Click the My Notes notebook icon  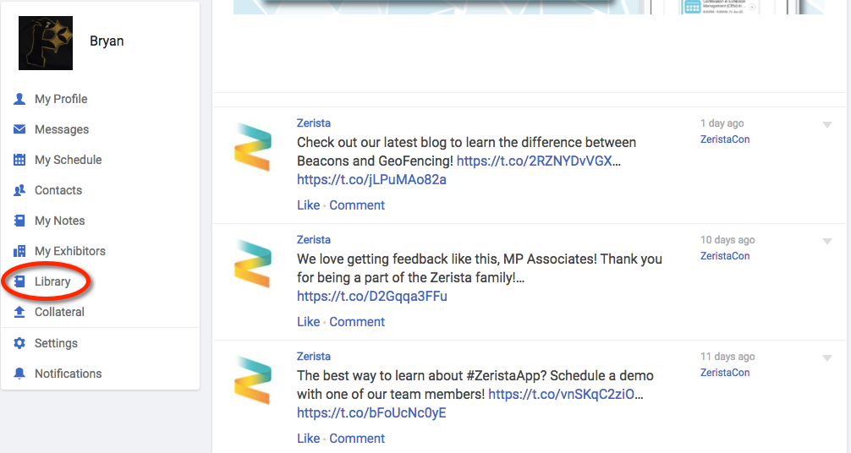pyautogui.click(x=19, y=221)
